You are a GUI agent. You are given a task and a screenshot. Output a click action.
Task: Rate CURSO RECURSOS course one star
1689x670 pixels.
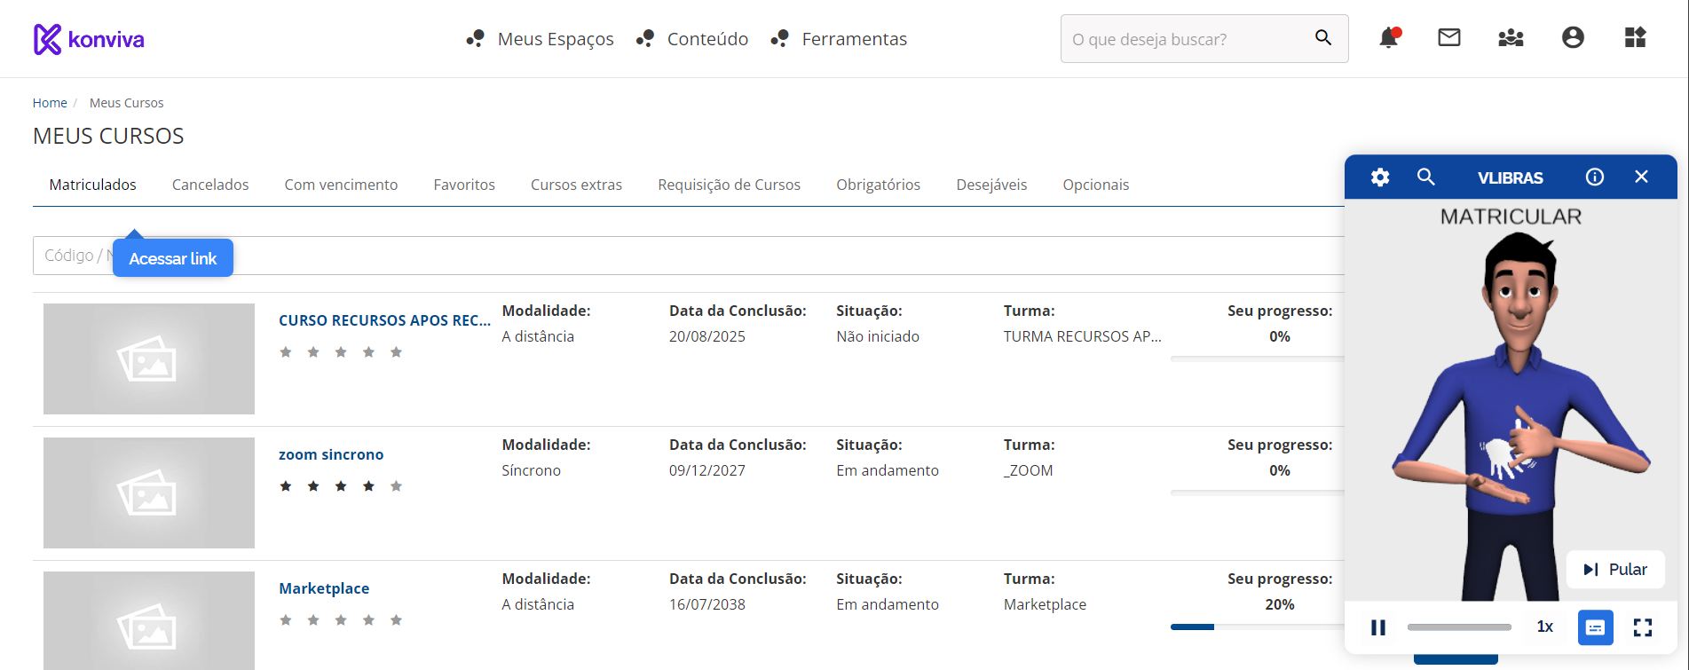pyautogui.click(x=286, y=352)
